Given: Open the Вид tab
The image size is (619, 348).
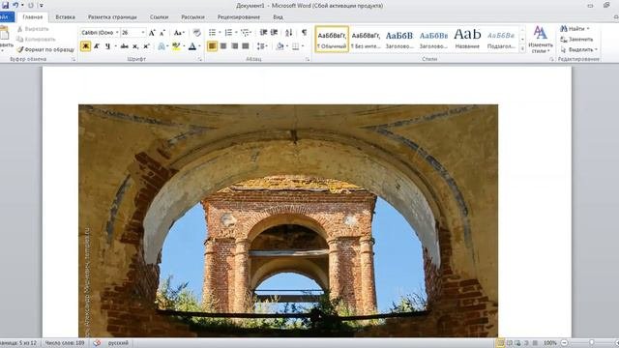Looking at the screenshot, I should point(278,17).
